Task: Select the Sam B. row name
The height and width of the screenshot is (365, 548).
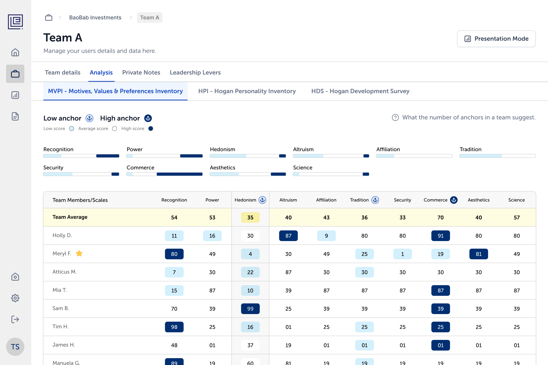Action: (61, 308)
